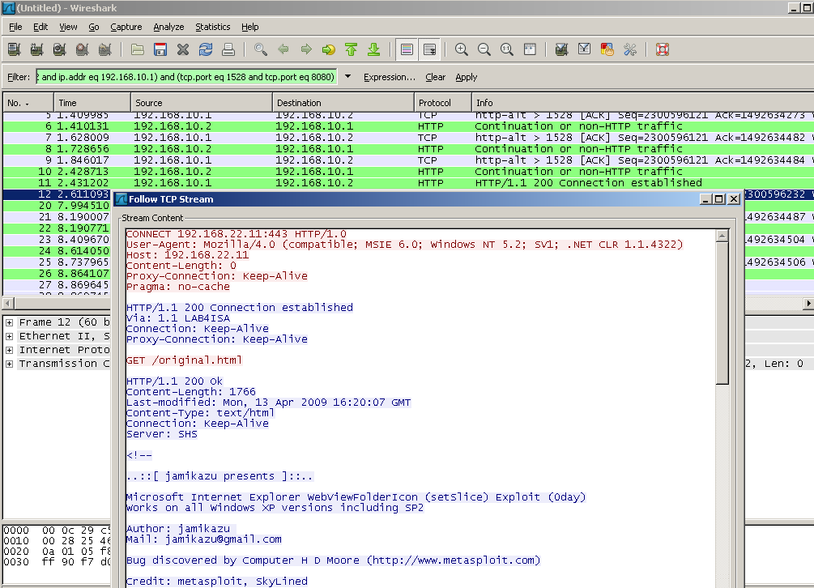
Task: Open the filter history dropdown arrow
Action: click(348, 77)
